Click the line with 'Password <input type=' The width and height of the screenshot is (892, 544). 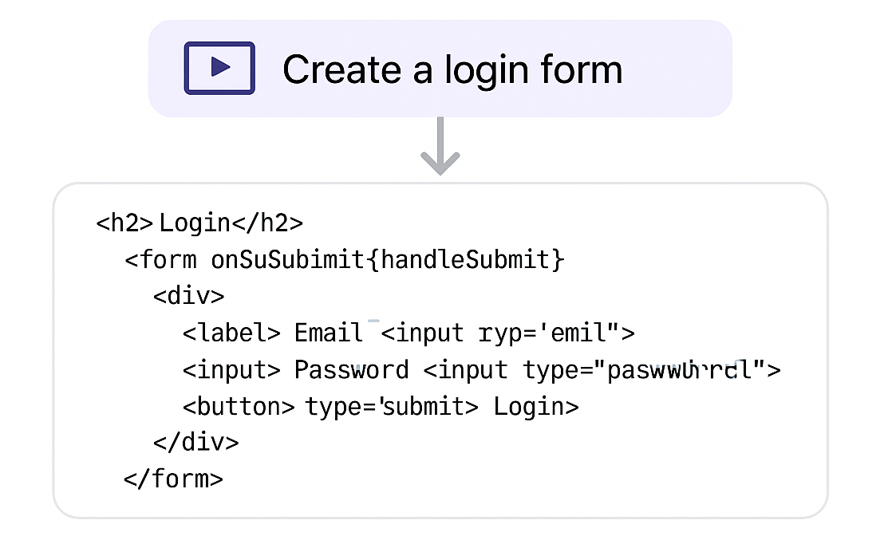481,370
